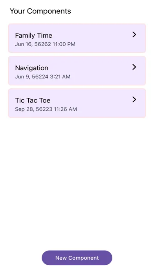Image resolution: width=154 pixels, height=273 pixels.
Task: Create a component with New Component button
Action: 77,258
